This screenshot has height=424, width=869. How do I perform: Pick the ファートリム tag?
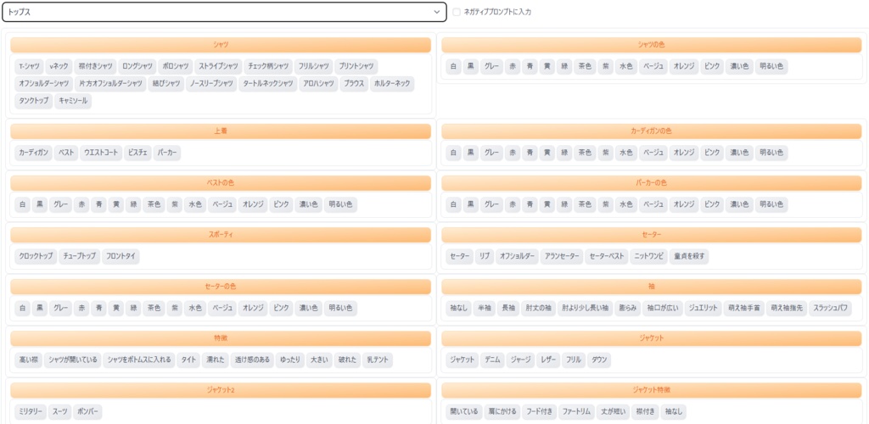[576, 412]
